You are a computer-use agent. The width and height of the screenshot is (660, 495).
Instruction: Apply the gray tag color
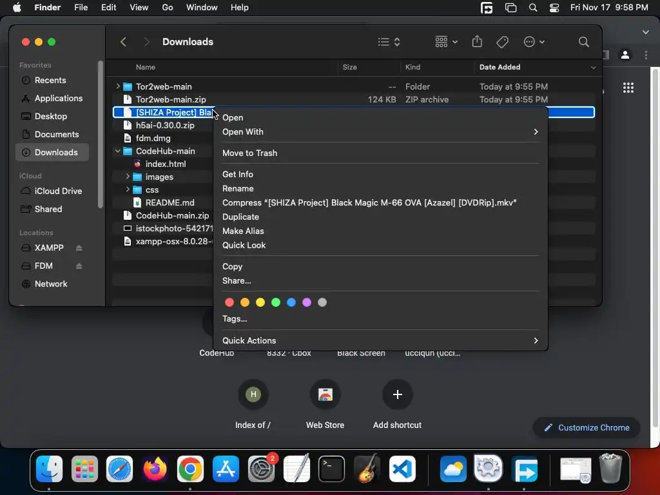(x=322, y=303)
